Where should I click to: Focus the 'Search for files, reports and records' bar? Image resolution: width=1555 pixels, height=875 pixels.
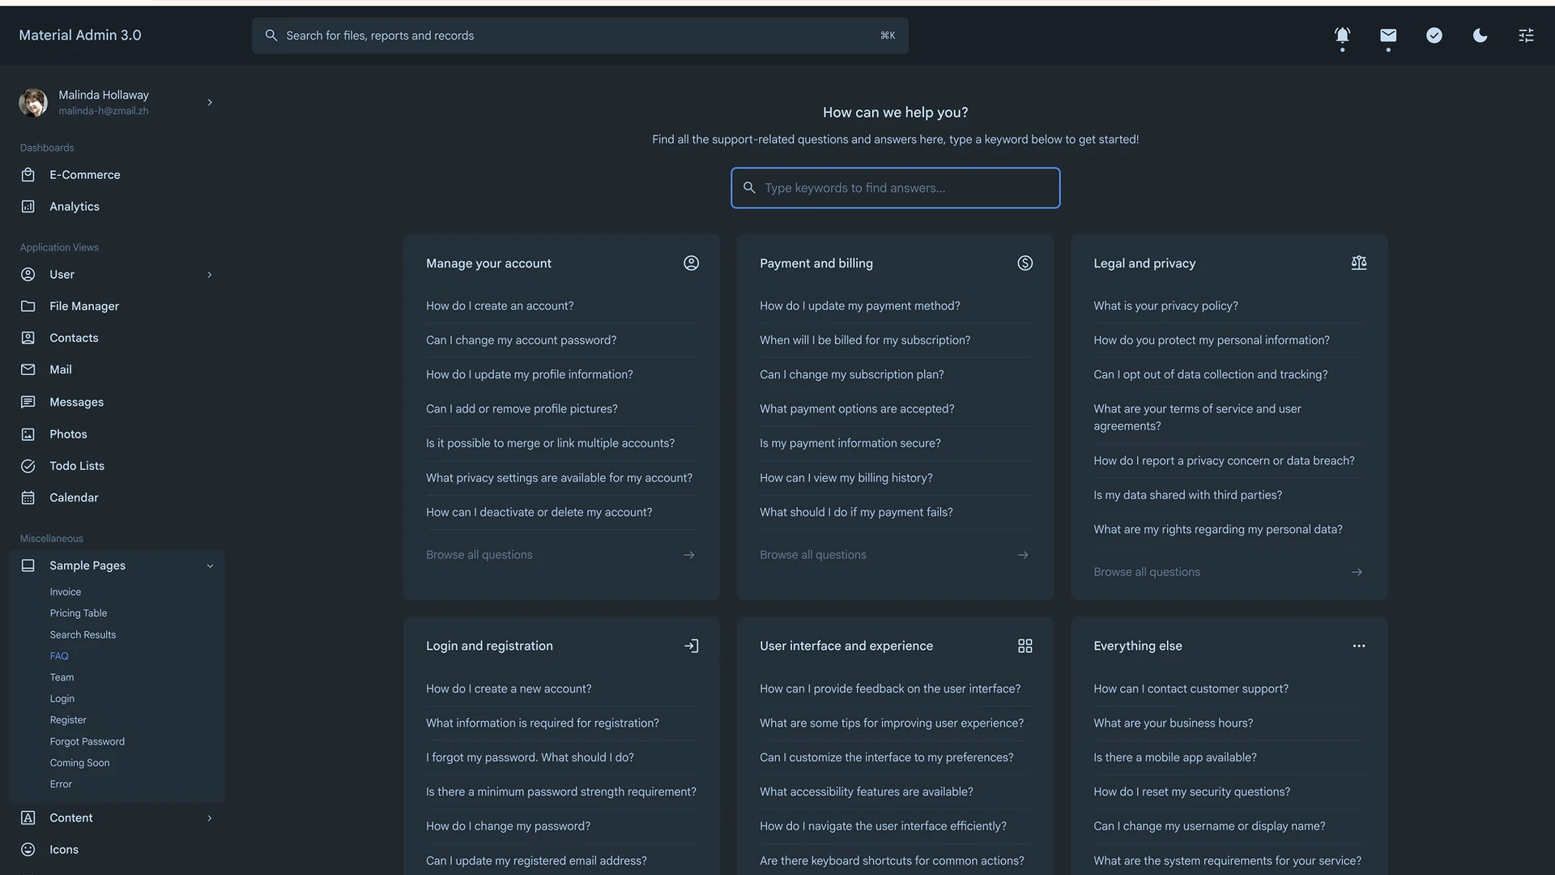pos(580,36)
